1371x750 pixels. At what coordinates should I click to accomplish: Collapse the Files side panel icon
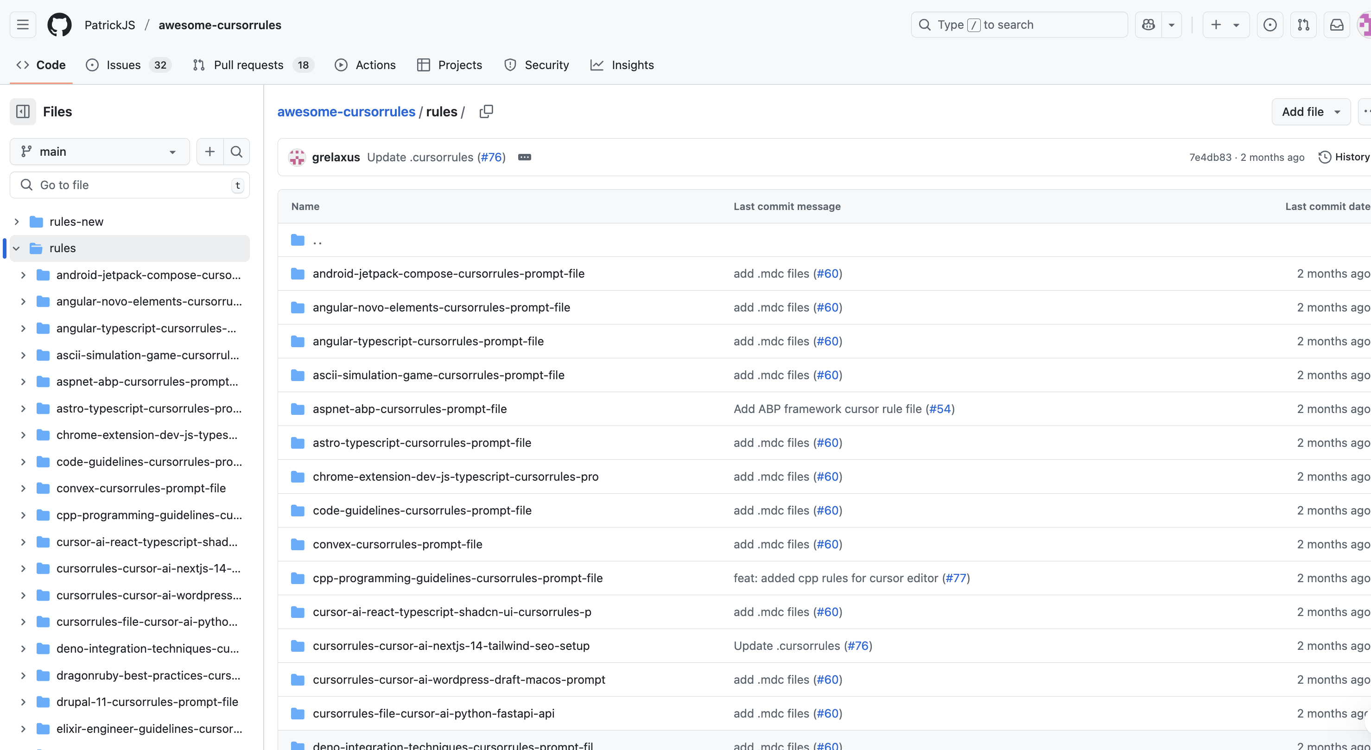[x=23, y=112]
